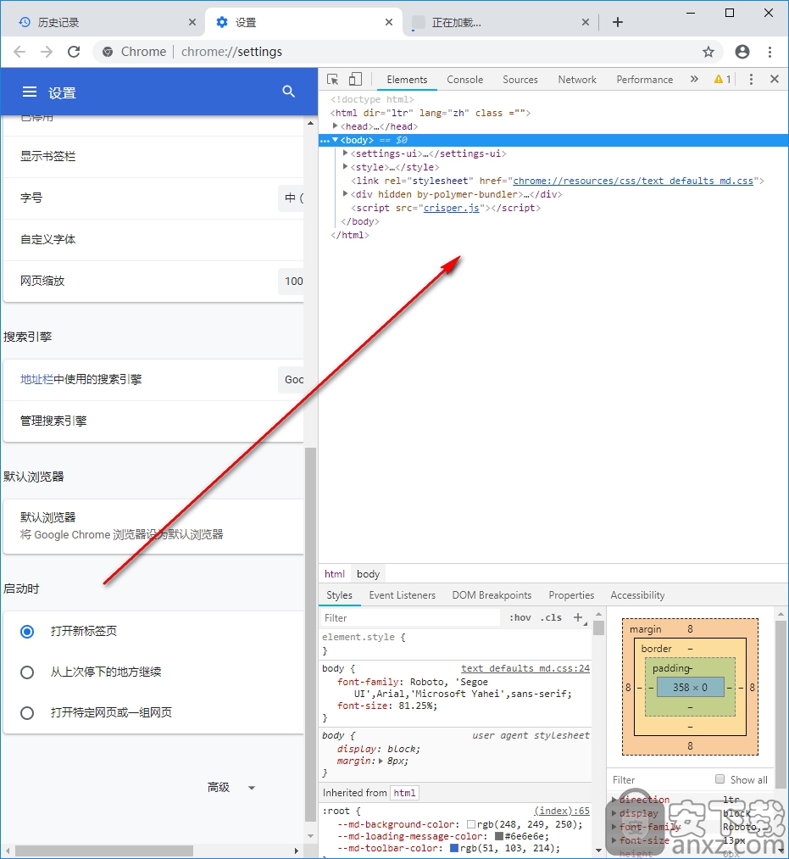Toggle the device toolbar icon
The height and width of the screenshot is (859, 789).
(355, 80)
